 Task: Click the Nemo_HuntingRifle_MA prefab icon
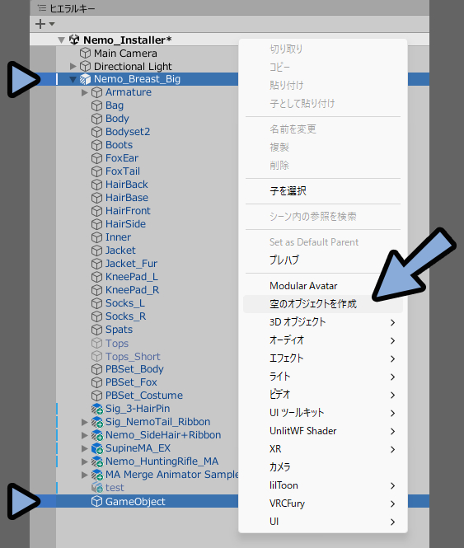97,461
